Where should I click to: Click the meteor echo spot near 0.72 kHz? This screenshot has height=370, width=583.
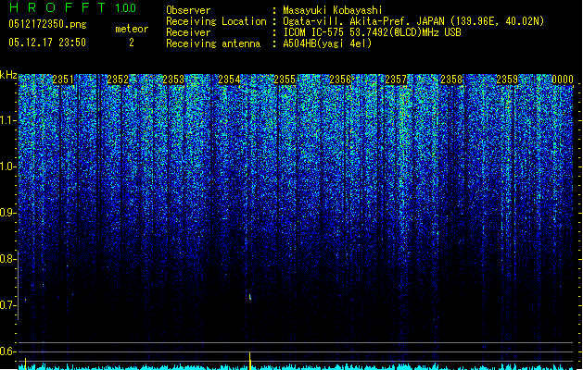tap(250, 297)
